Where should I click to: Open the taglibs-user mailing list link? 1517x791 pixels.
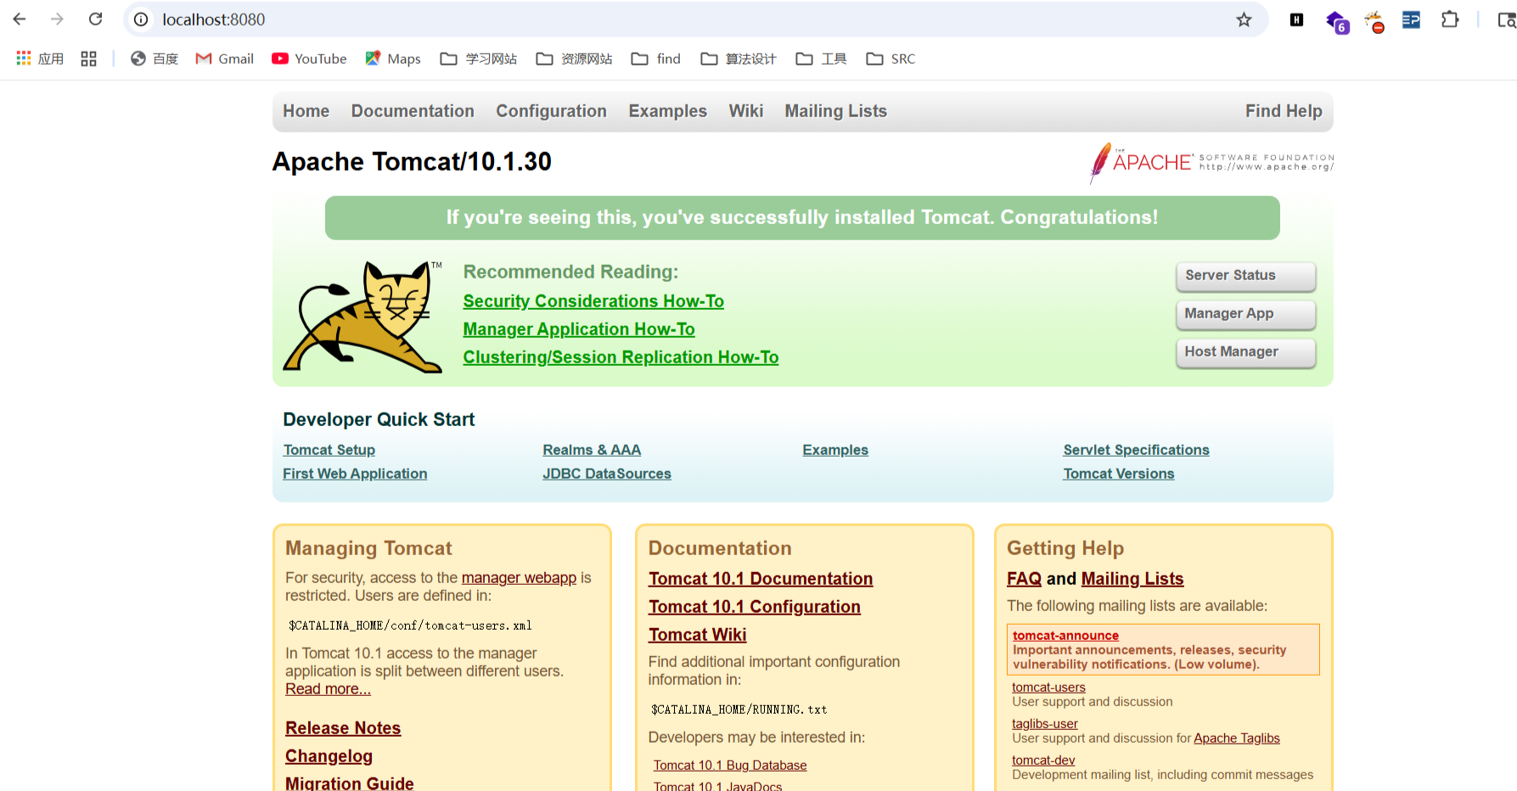pos(1045,724)
